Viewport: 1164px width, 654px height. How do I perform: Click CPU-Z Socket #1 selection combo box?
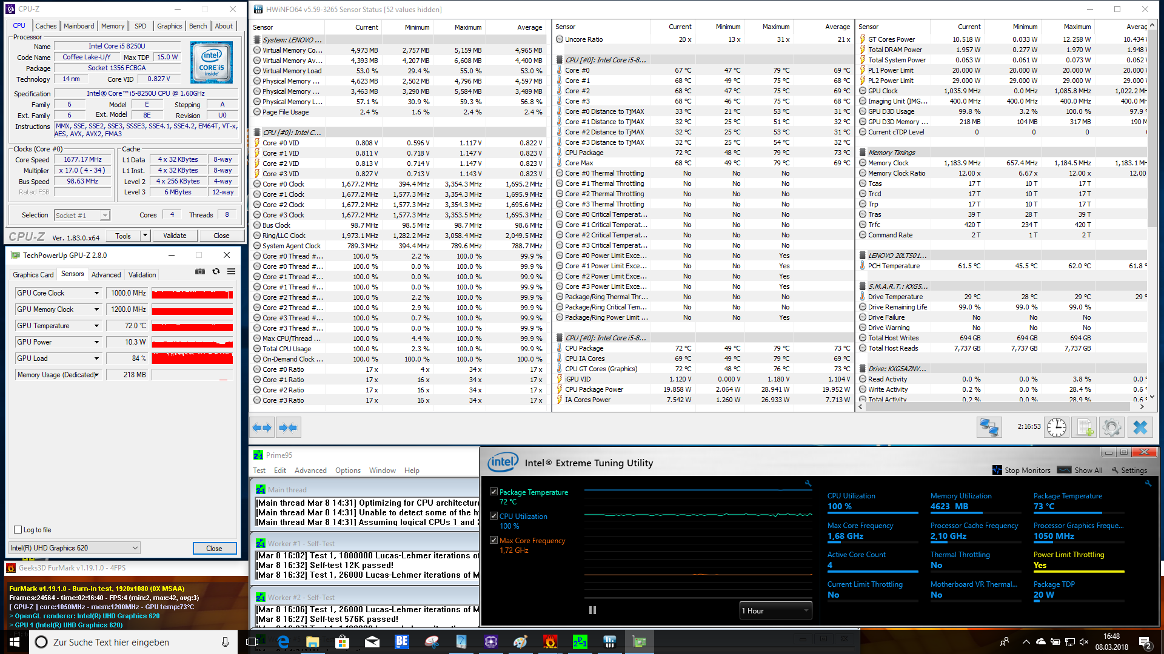(x=82, y=216)
